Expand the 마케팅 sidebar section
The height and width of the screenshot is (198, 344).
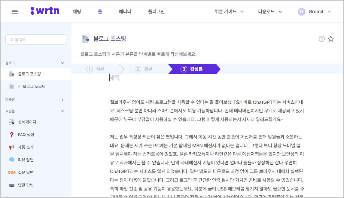(x=62, y=99)
